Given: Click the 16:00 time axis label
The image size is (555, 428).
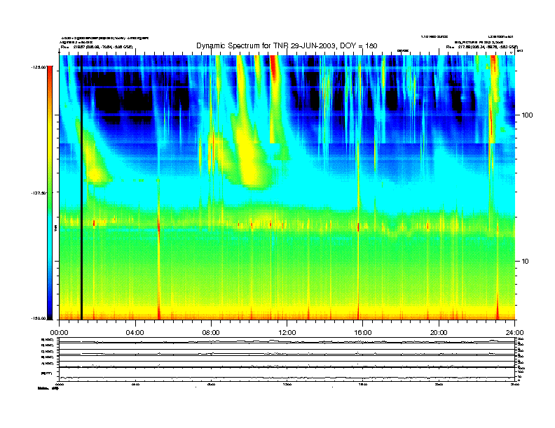Looking at the screenshot, I should (363, 333).
